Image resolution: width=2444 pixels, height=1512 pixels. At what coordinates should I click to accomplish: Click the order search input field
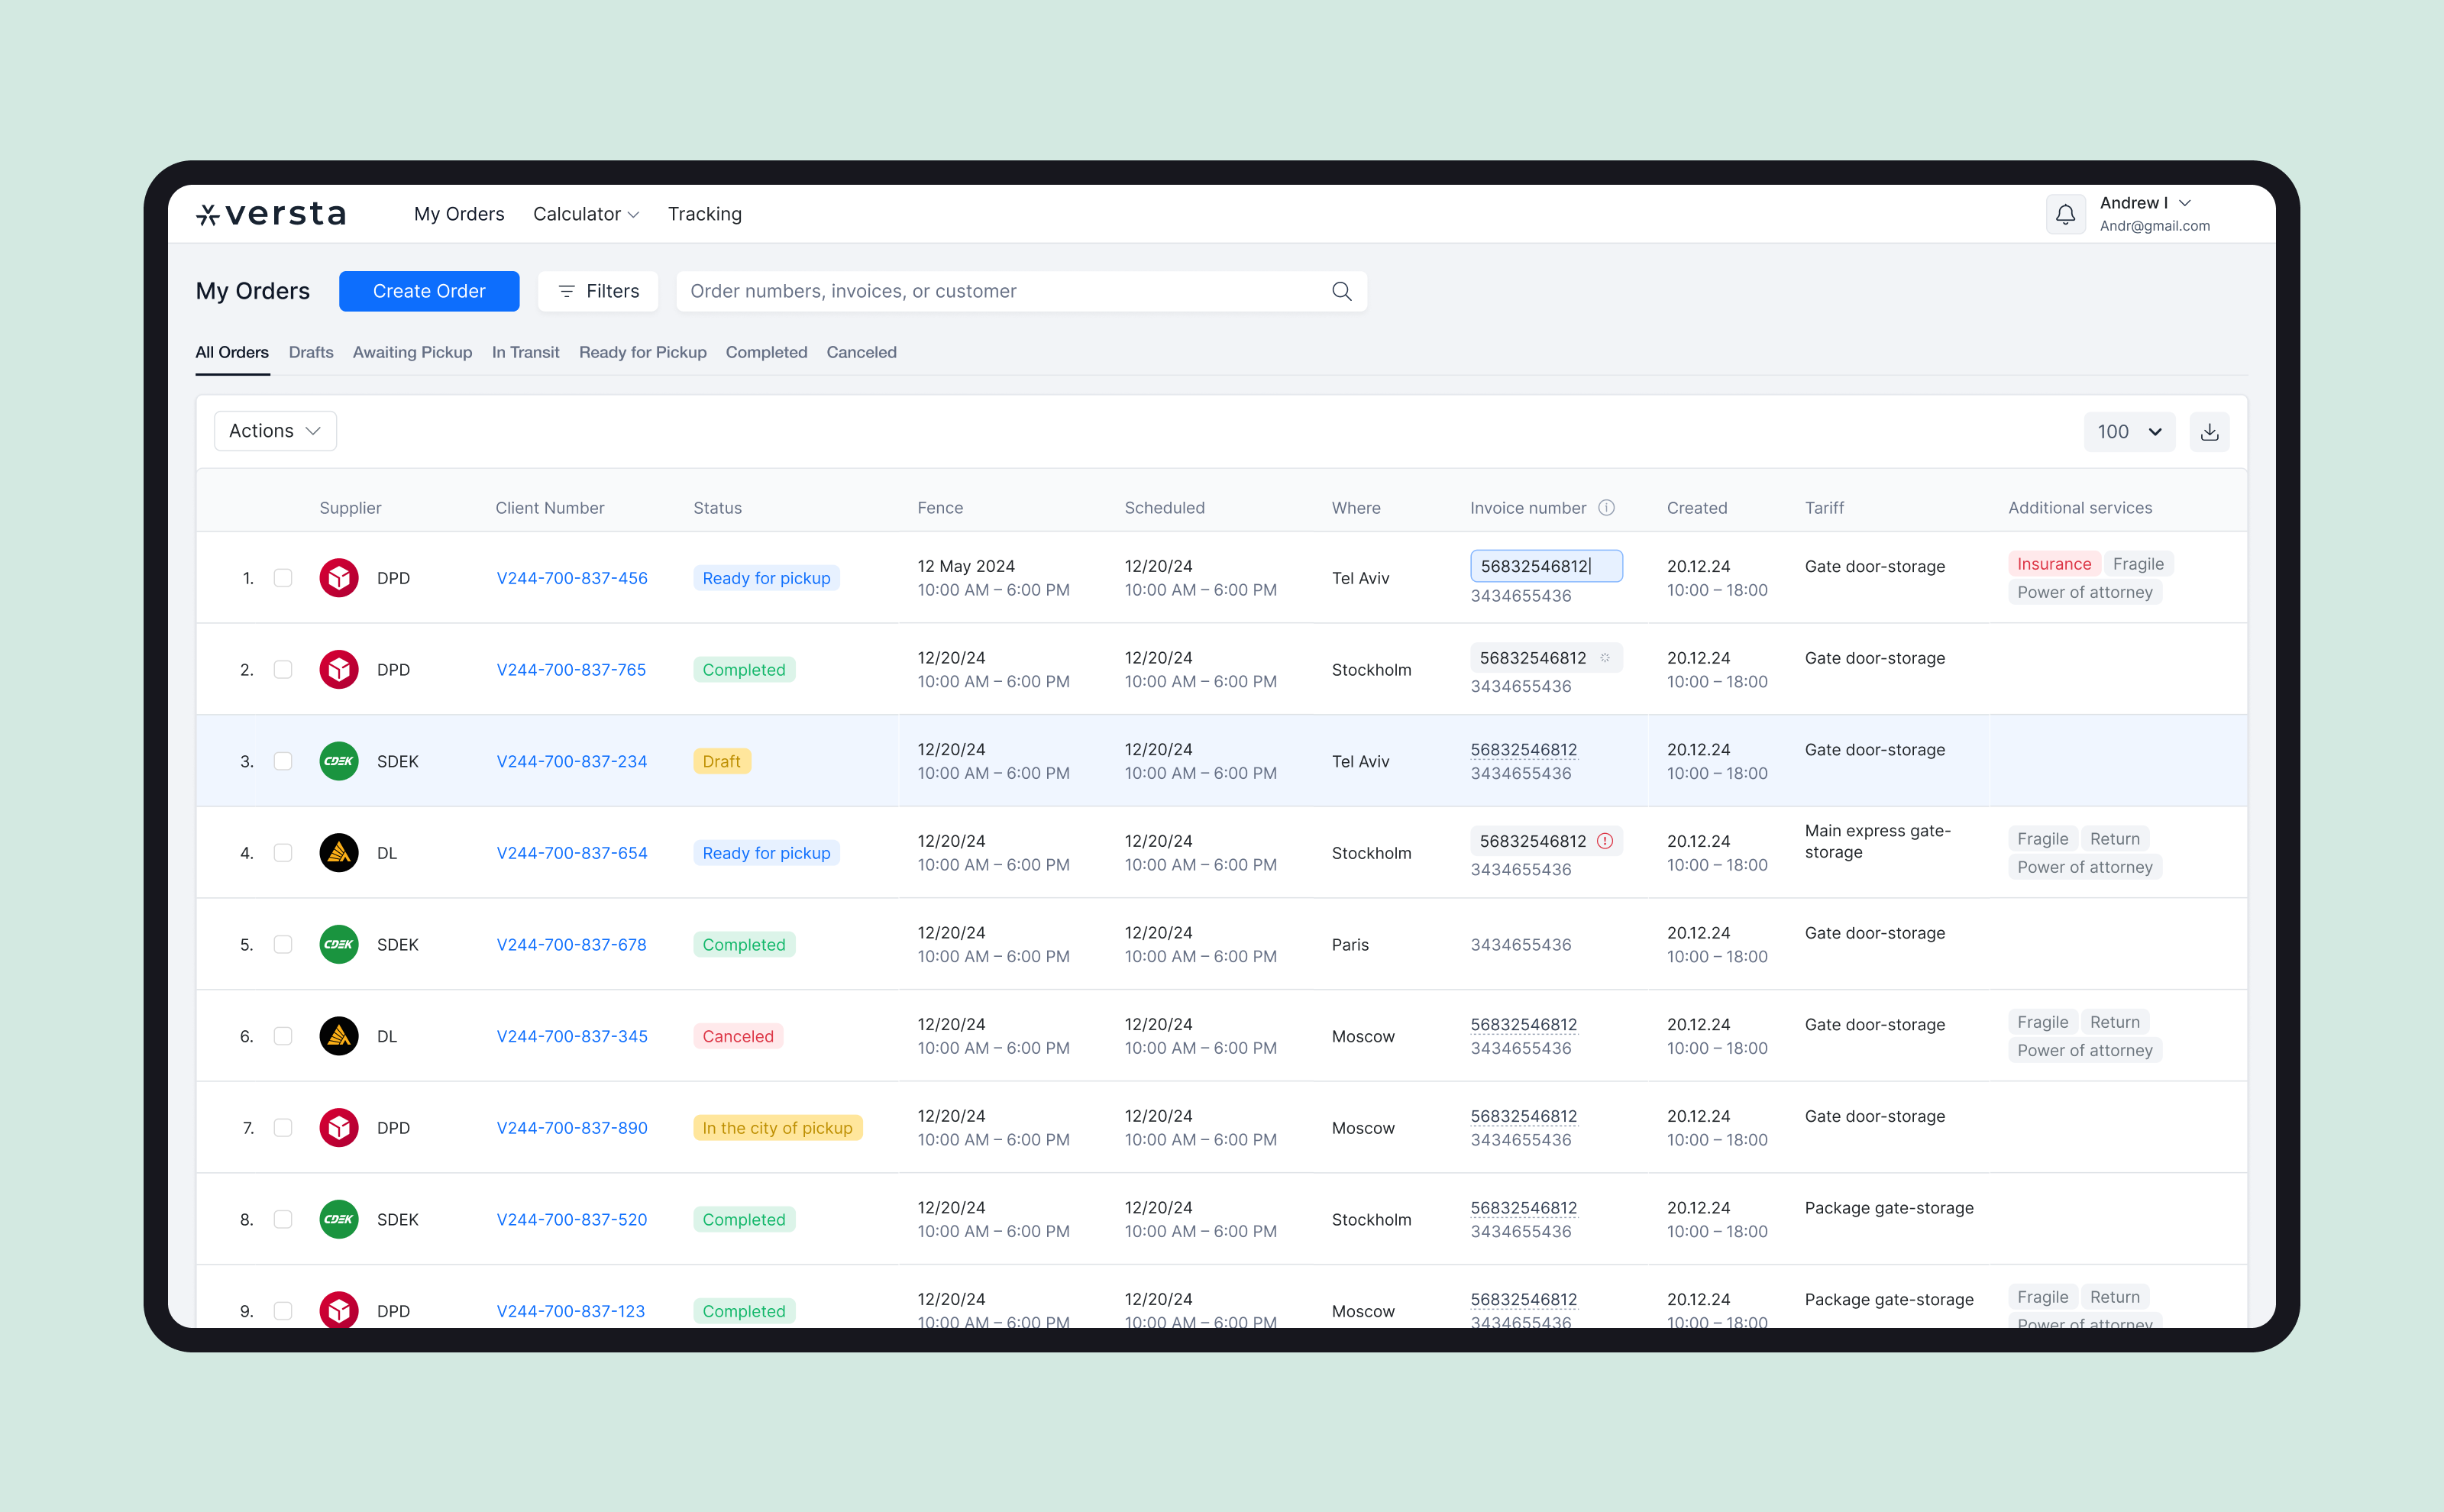tap(1000, 291)
